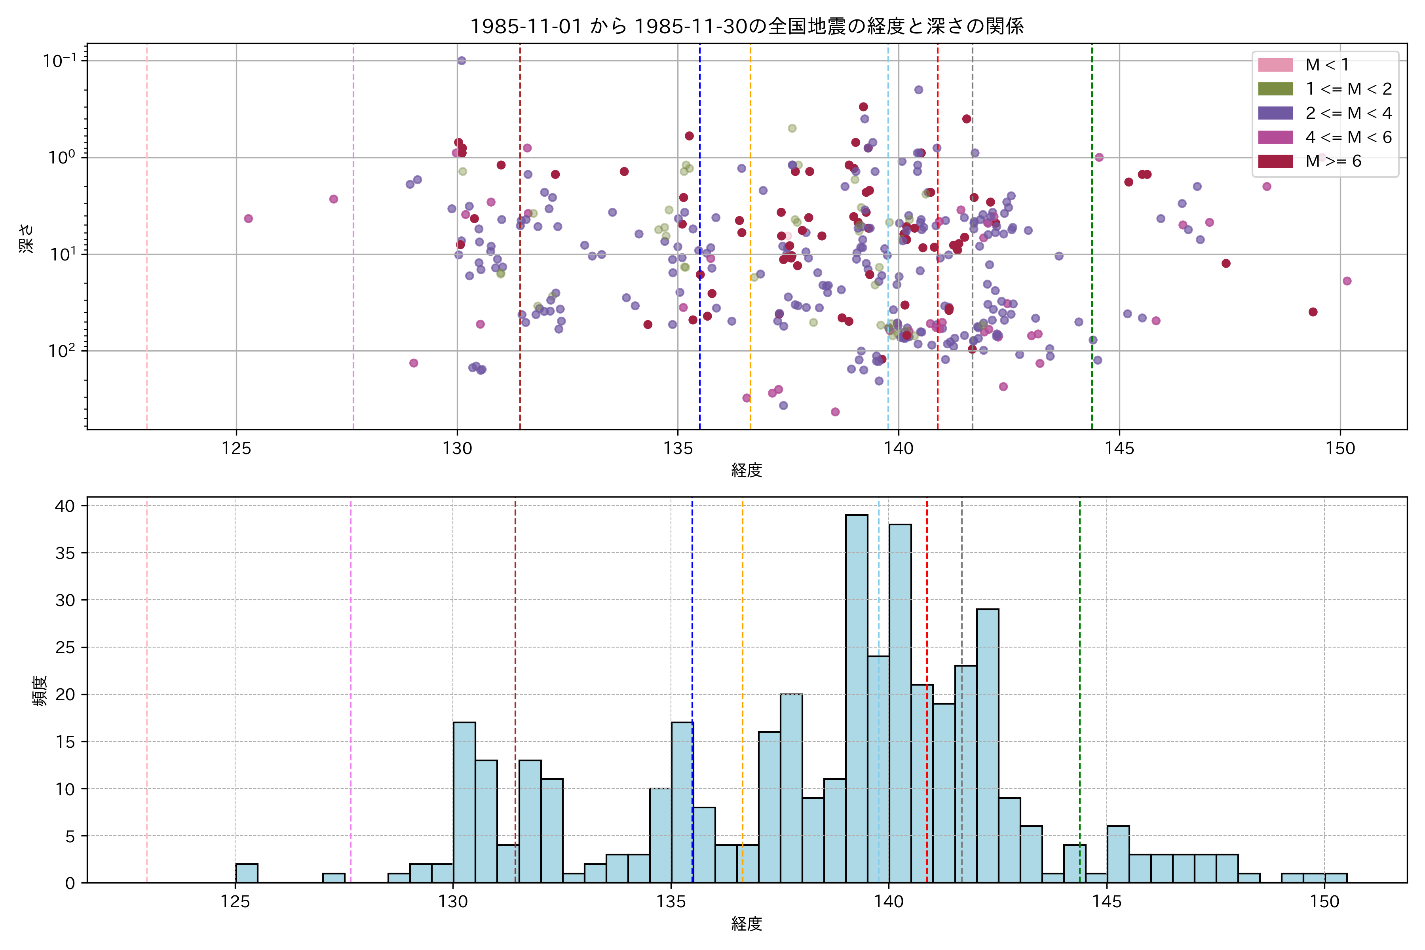Click the leftmost magenta scatter point near 125
This screenshot has width=1425, height=950.
pos(249,219)
